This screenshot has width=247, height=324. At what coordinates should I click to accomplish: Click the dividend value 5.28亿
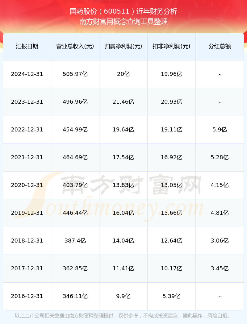[x=220, y=157]
